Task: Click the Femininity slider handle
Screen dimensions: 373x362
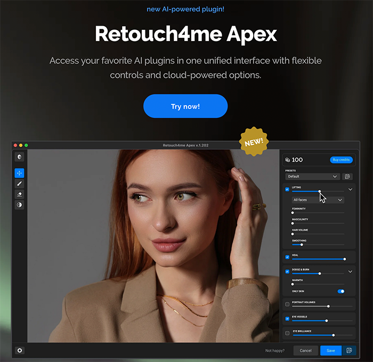Action: pos(293,213)
